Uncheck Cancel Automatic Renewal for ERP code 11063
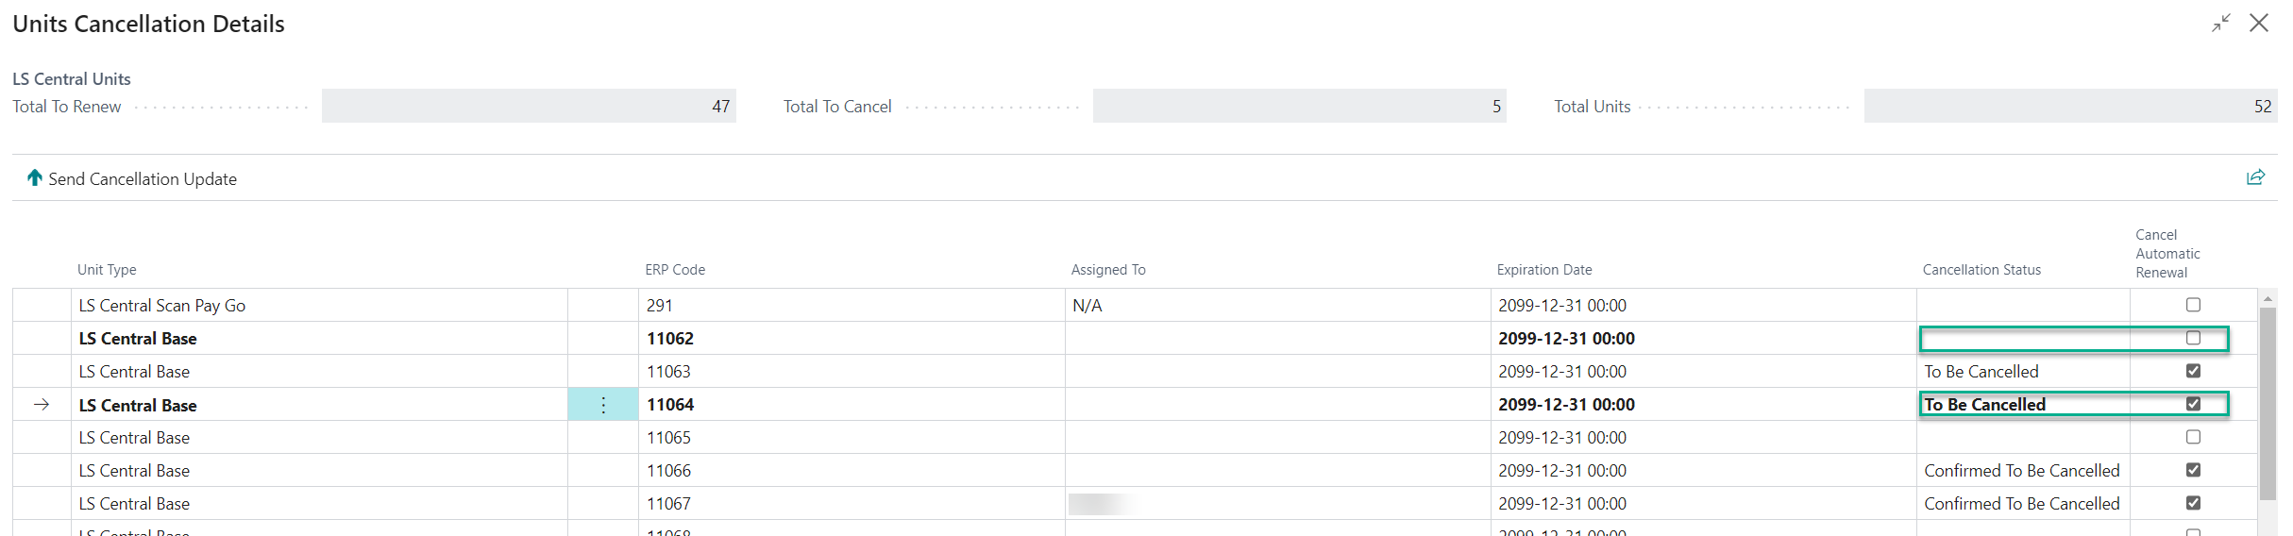Screen dimensions: 2293x536 [2193, 371]
